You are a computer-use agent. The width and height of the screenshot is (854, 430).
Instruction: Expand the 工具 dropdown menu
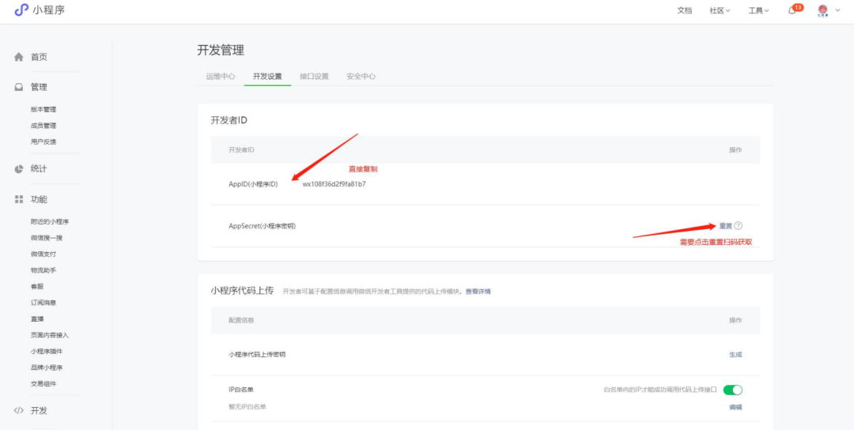click(758, 10)
